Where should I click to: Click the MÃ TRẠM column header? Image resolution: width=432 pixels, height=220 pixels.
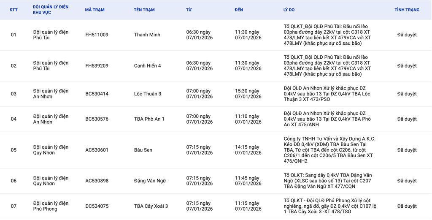click(x=94, y=10)
